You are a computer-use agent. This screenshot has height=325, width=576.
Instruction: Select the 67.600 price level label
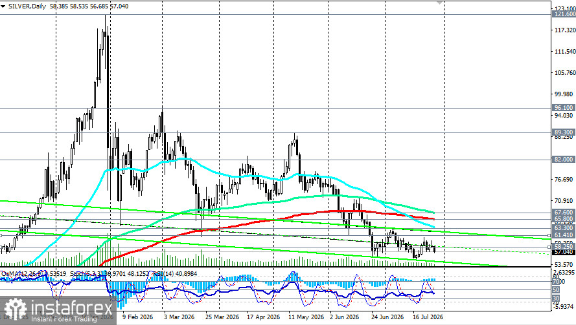coord(564,213)
